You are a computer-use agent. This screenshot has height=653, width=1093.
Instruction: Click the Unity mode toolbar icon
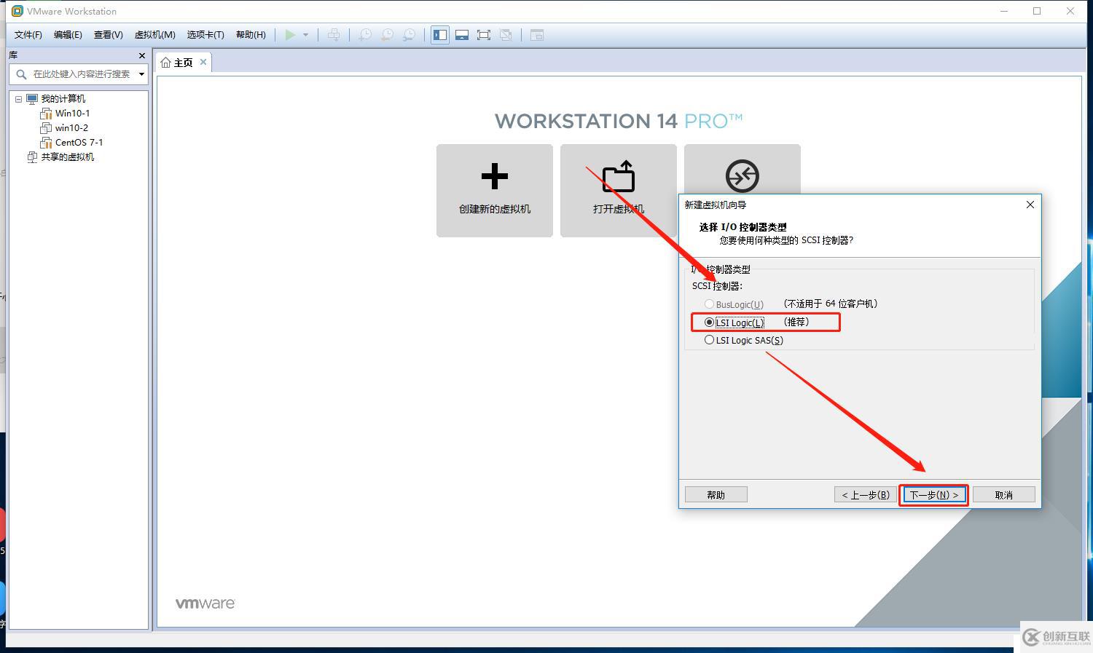(x=506, y=35)
